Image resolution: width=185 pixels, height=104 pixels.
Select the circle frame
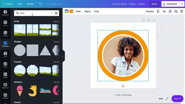coord(20,70)
